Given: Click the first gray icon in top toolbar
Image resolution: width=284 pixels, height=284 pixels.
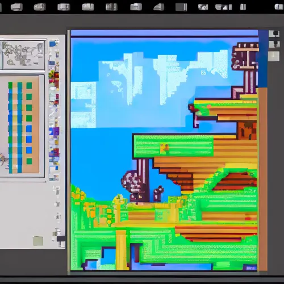Looking at the screenshot, I should pos(16,7).
